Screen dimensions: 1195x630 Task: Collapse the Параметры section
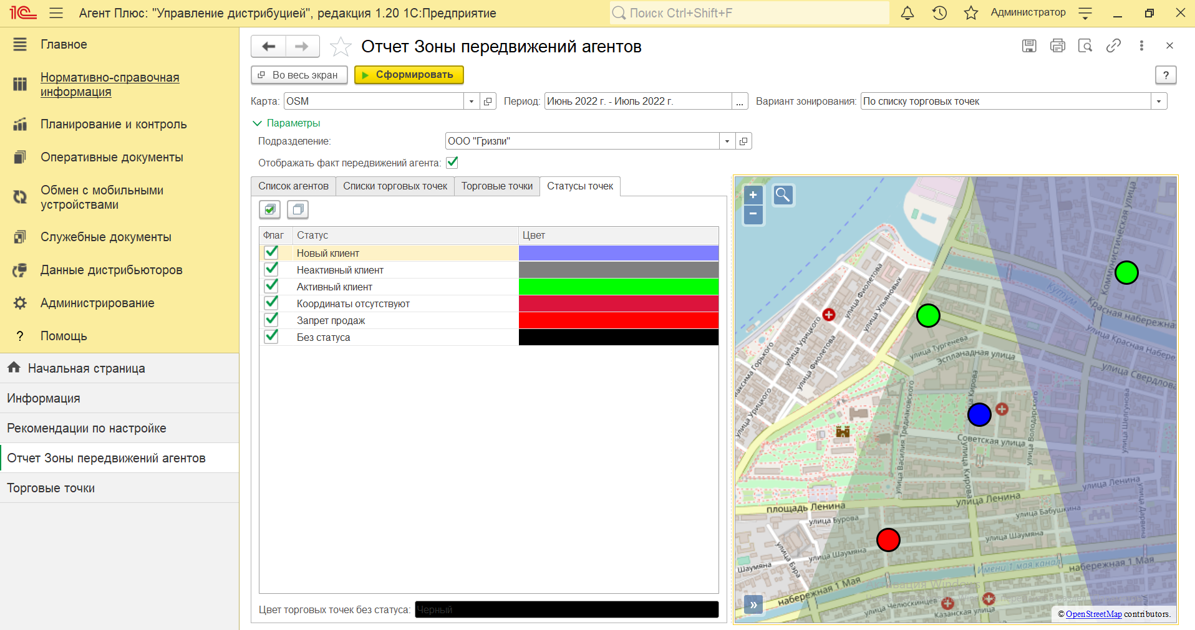point(286,123)
